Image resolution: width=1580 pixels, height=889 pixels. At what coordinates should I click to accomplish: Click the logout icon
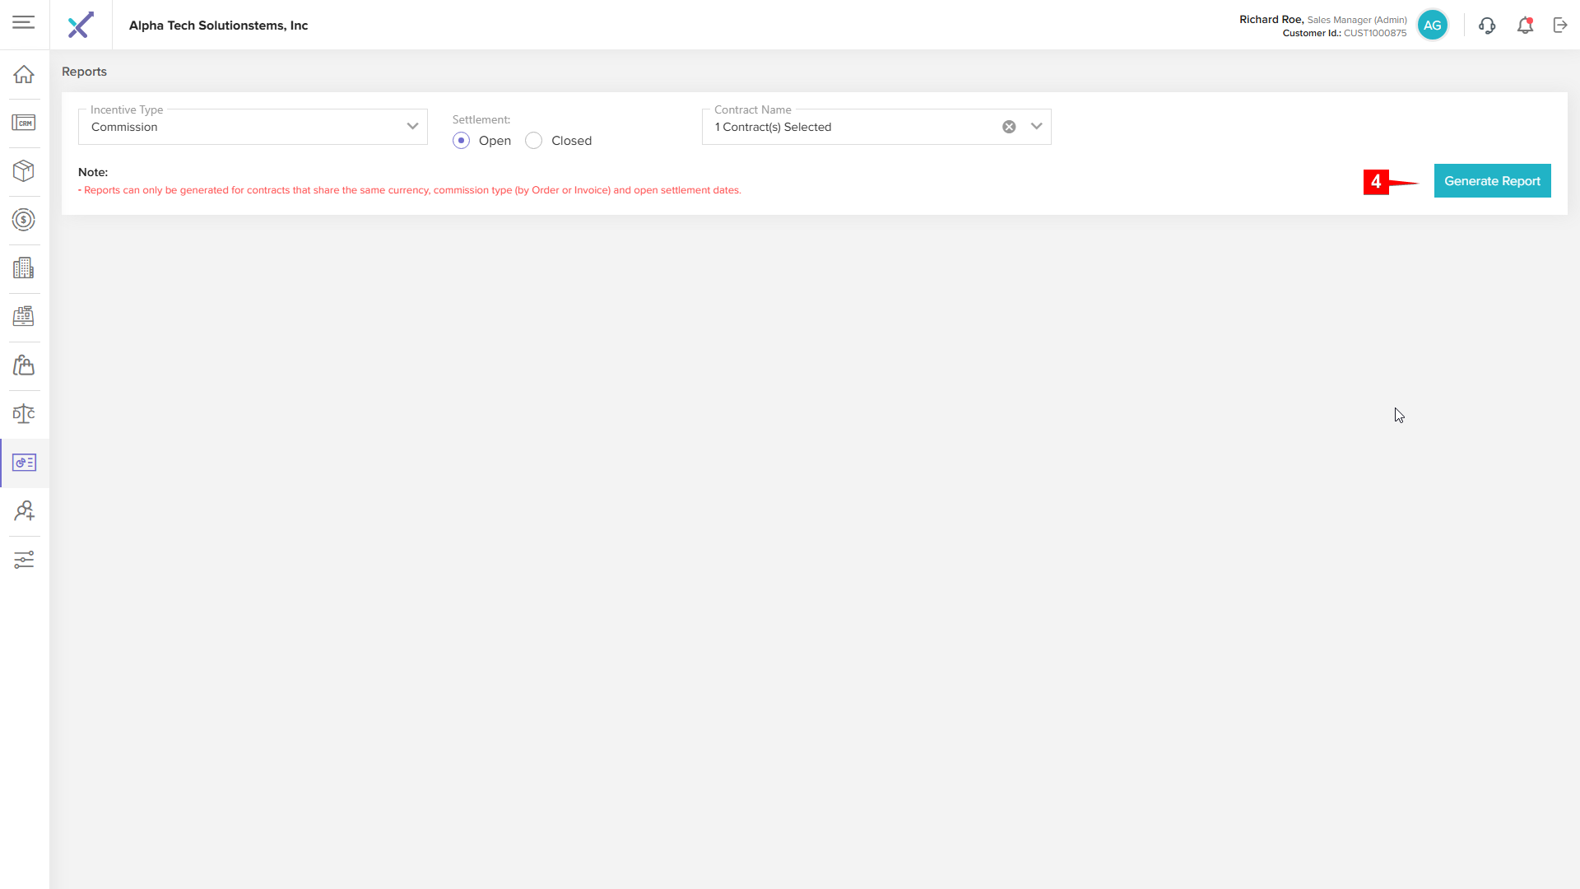click(1560, 26)
